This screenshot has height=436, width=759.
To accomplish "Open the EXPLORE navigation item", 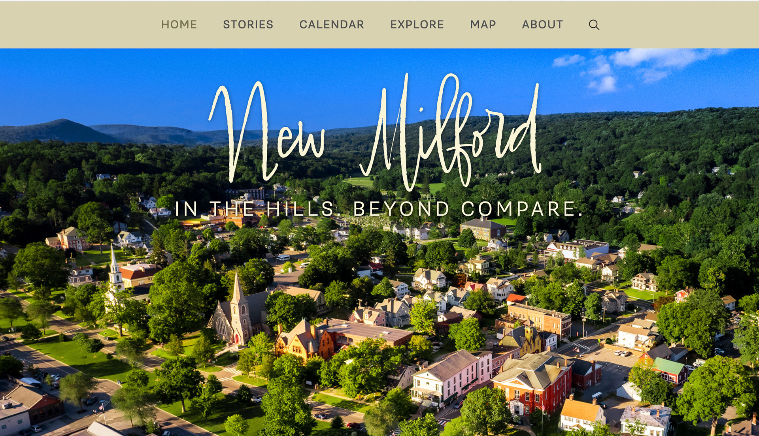I will [417, 24].
